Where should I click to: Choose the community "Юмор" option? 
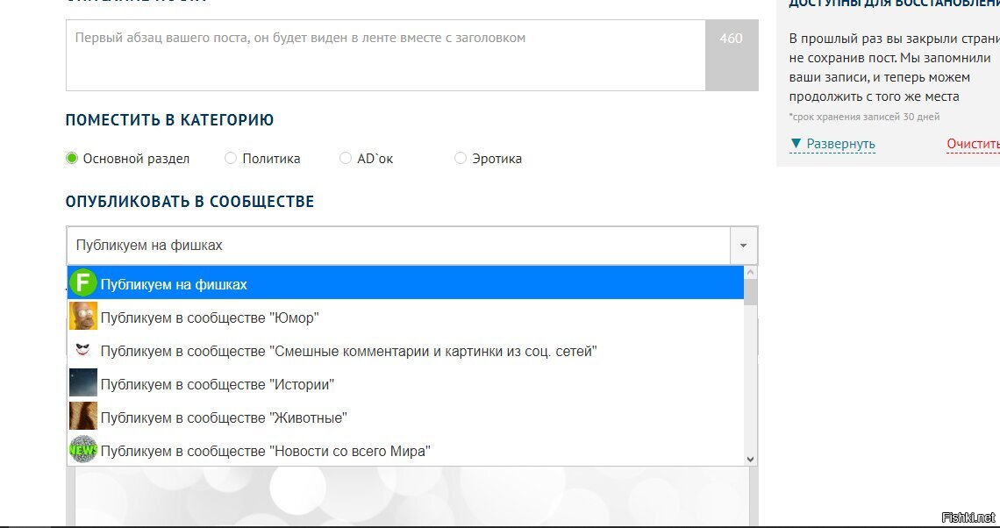(405, 317)
